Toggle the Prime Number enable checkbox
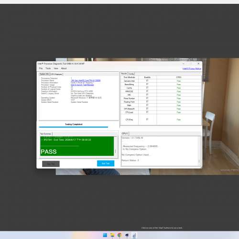The height and width of the screenshot is (239, 239). [147, 98]
